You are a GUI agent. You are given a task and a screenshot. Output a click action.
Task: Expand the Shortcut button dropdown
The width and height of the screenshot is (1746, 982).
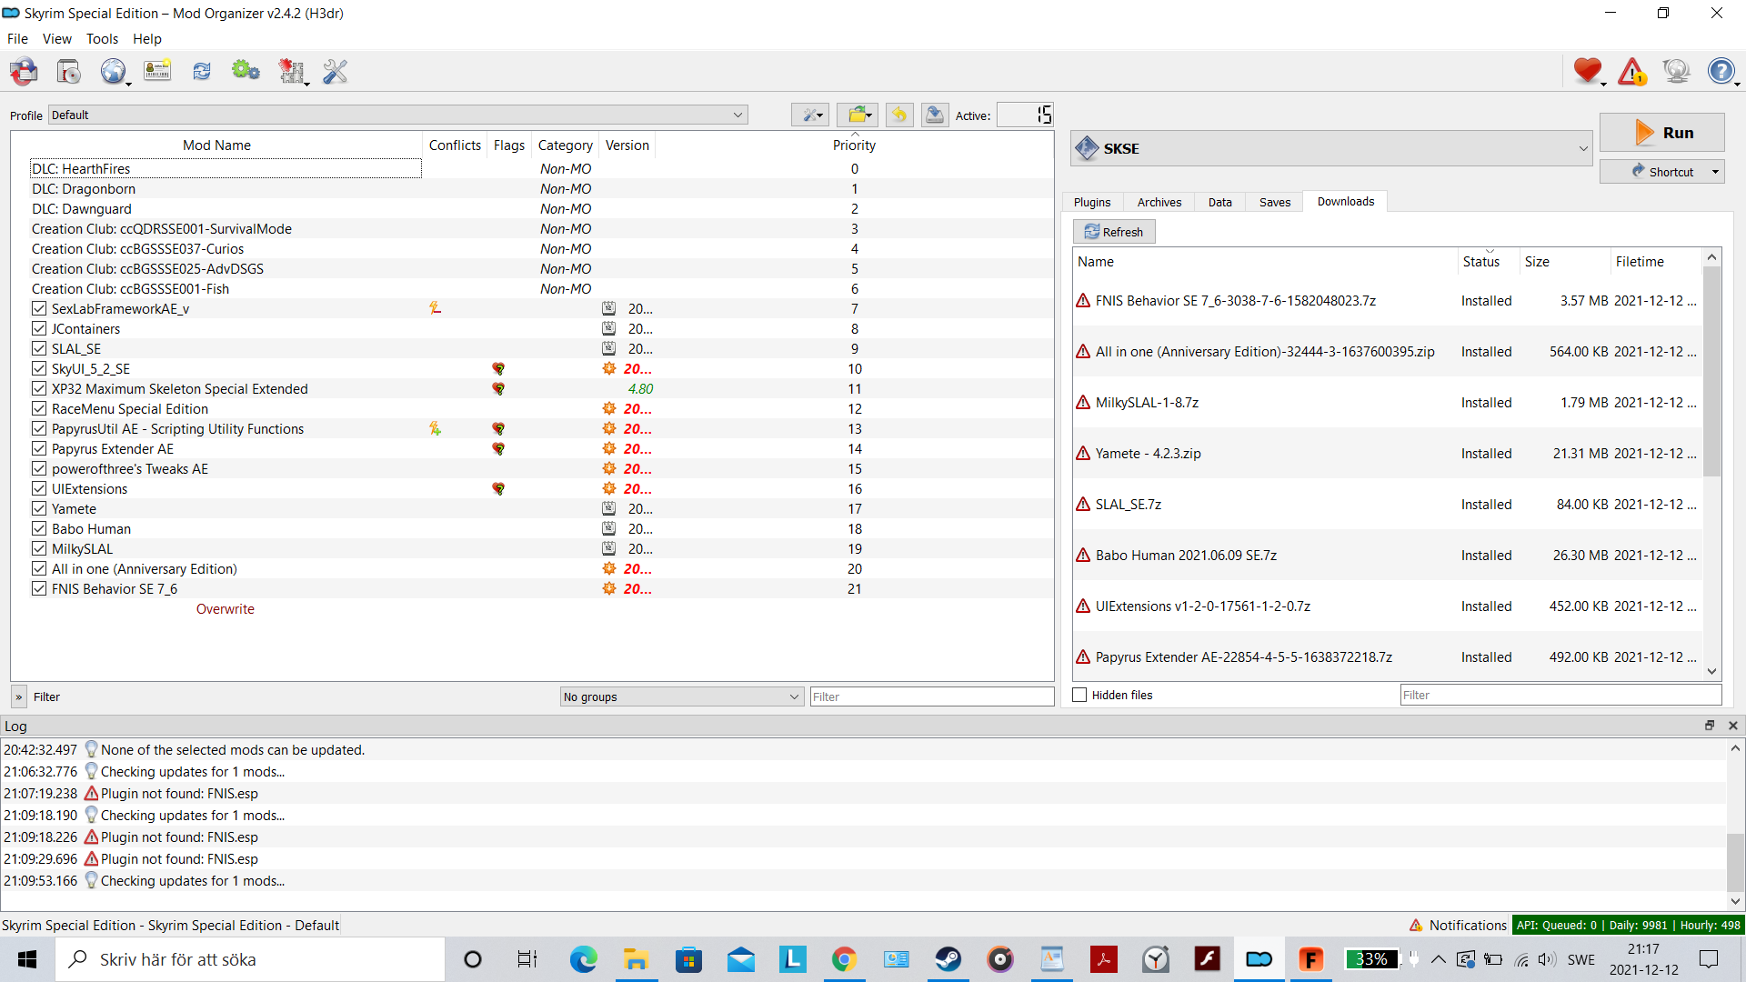tap(1716, 172)
